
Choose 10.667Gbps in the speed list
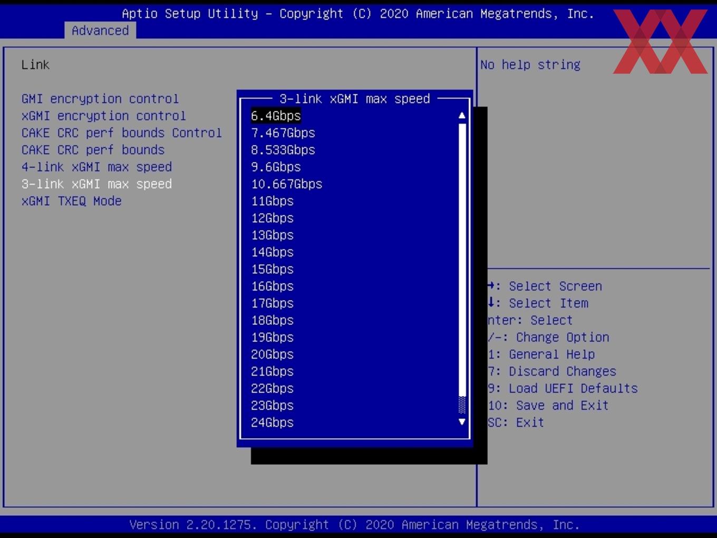[x=287, y=184]
